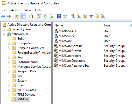
Task: Click the green Refresh toolbar icon
Action: pos(45,16)
